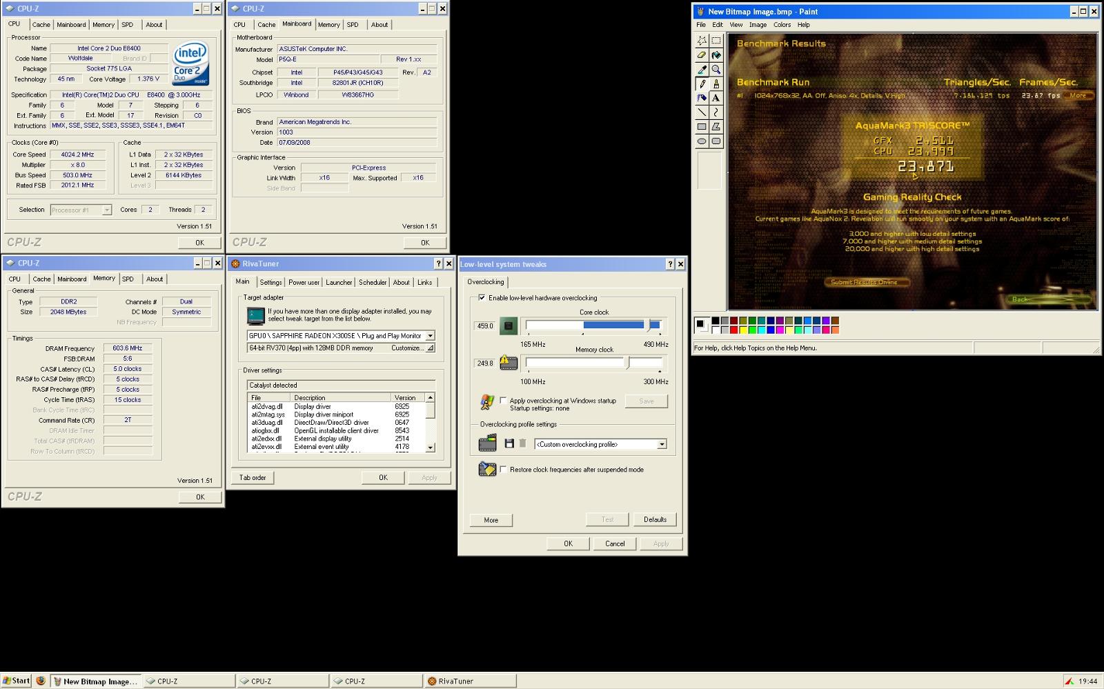Screen dimensions: 1104x689
Task: Click the Core clock slider handle
Action: (x=649, y=325)
